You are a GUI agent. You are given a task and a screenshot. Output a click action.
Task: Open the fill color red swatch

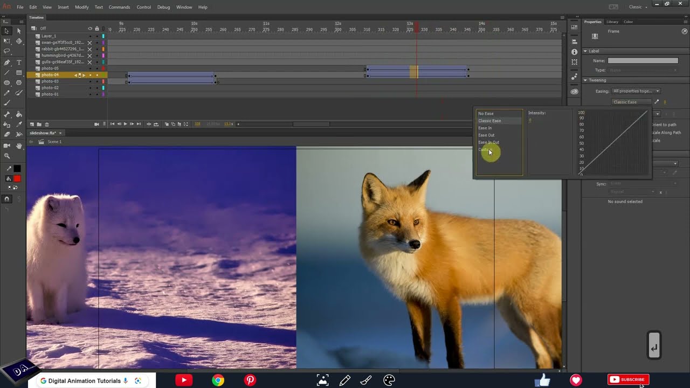click(17, 178)
